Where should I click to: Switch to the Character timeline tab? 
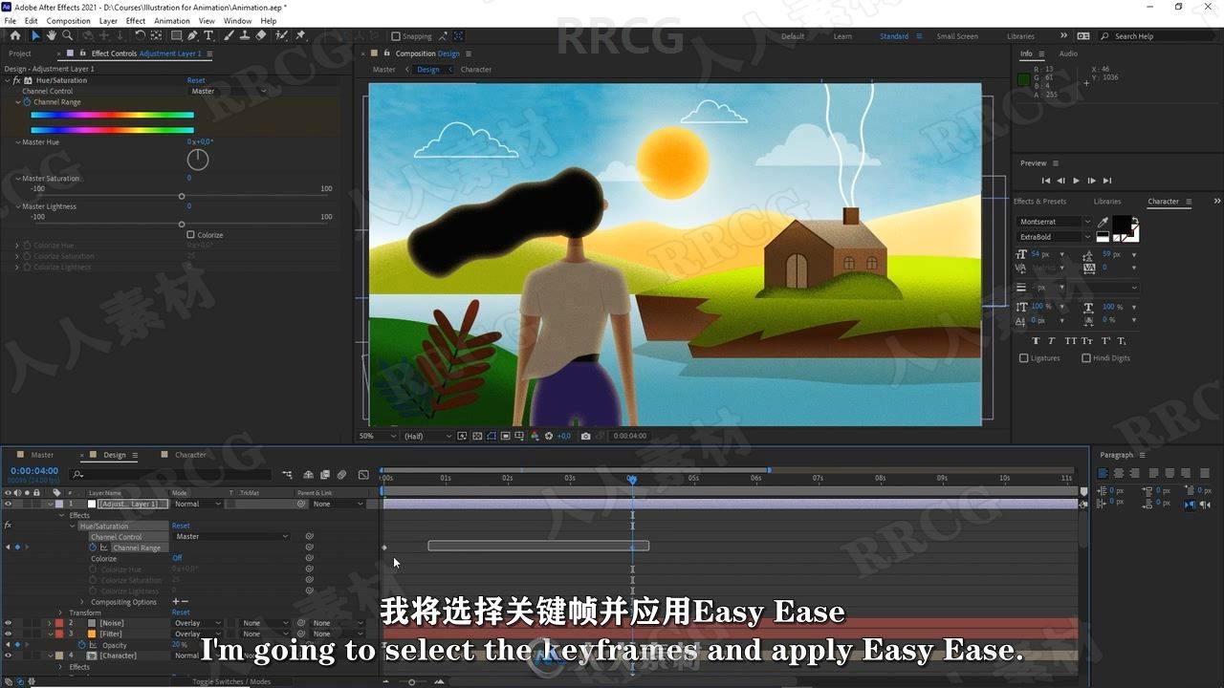click(x=190, y=455)
